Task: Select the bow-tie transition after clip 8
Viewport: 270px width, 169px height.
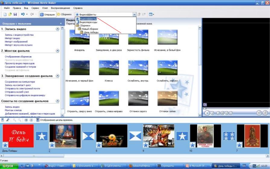Action: click(135, 136)
